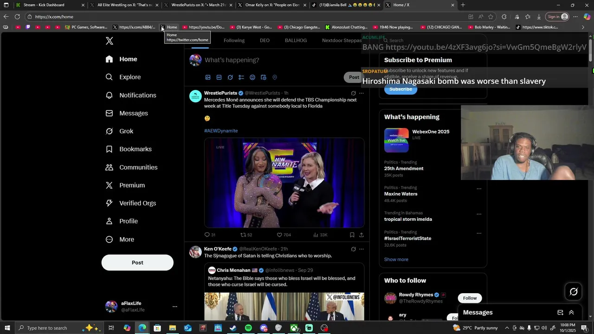Add media with the composer image icon
The image size is (594, 334).
[208, 77]
